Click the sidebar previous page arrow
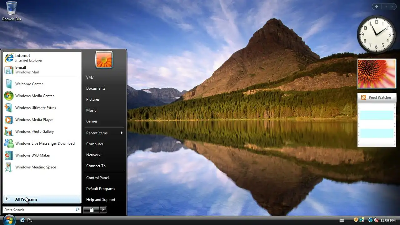Screen dimensions: 400x225 click(x=386, y=7)
